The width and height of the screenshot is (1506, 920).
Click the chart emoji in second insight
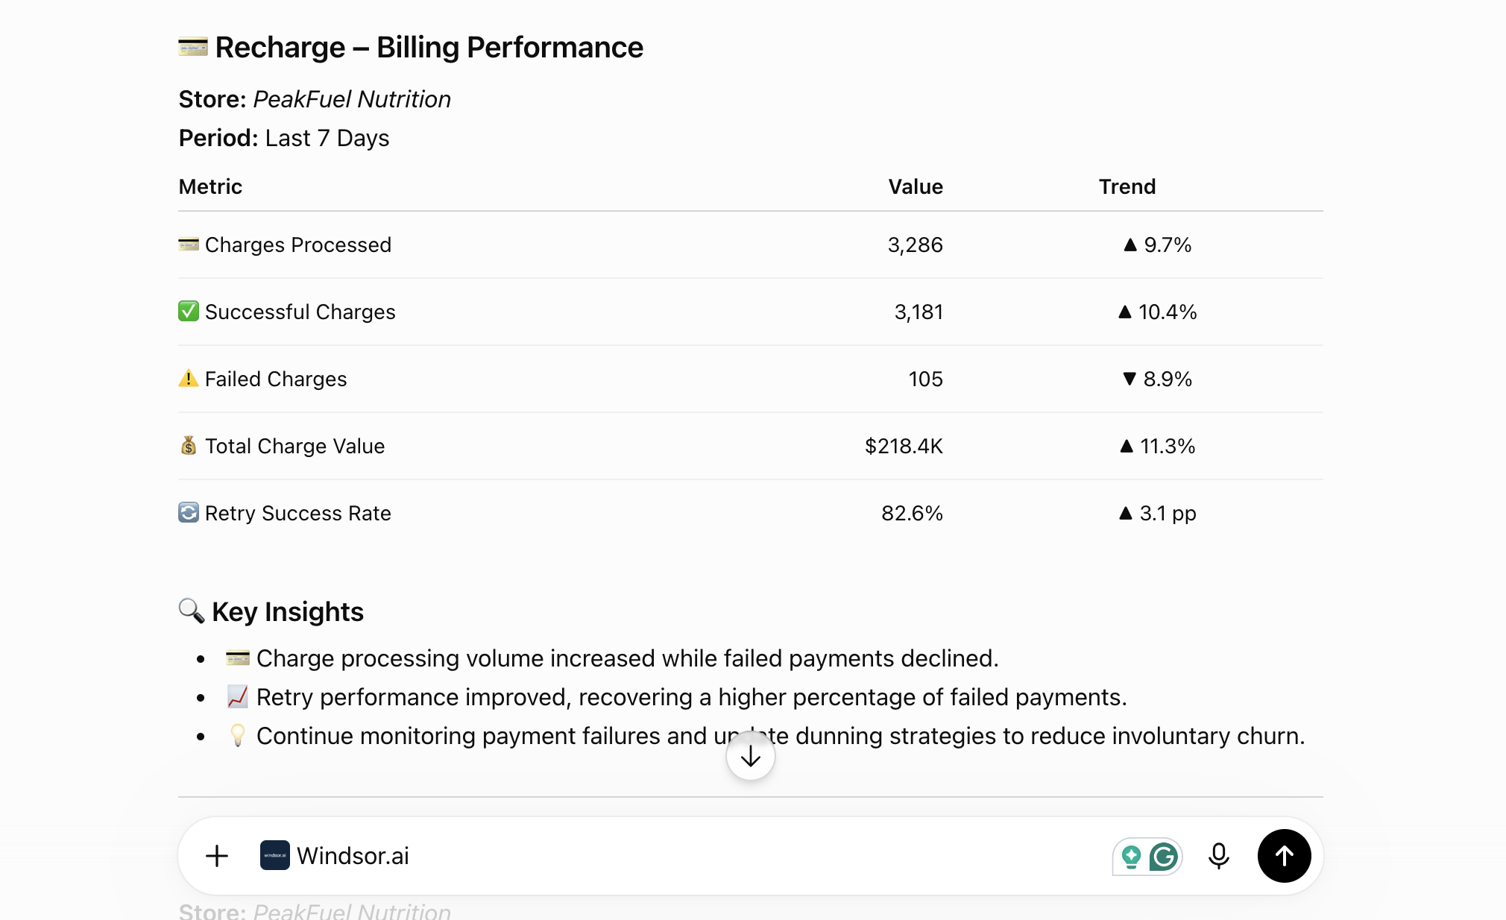tap(237, 696)
